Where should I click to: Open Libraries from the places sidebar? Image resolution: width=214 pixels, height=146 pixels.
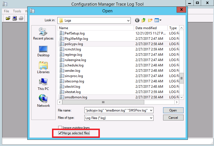pyautogui.click(x=43, y=68)
